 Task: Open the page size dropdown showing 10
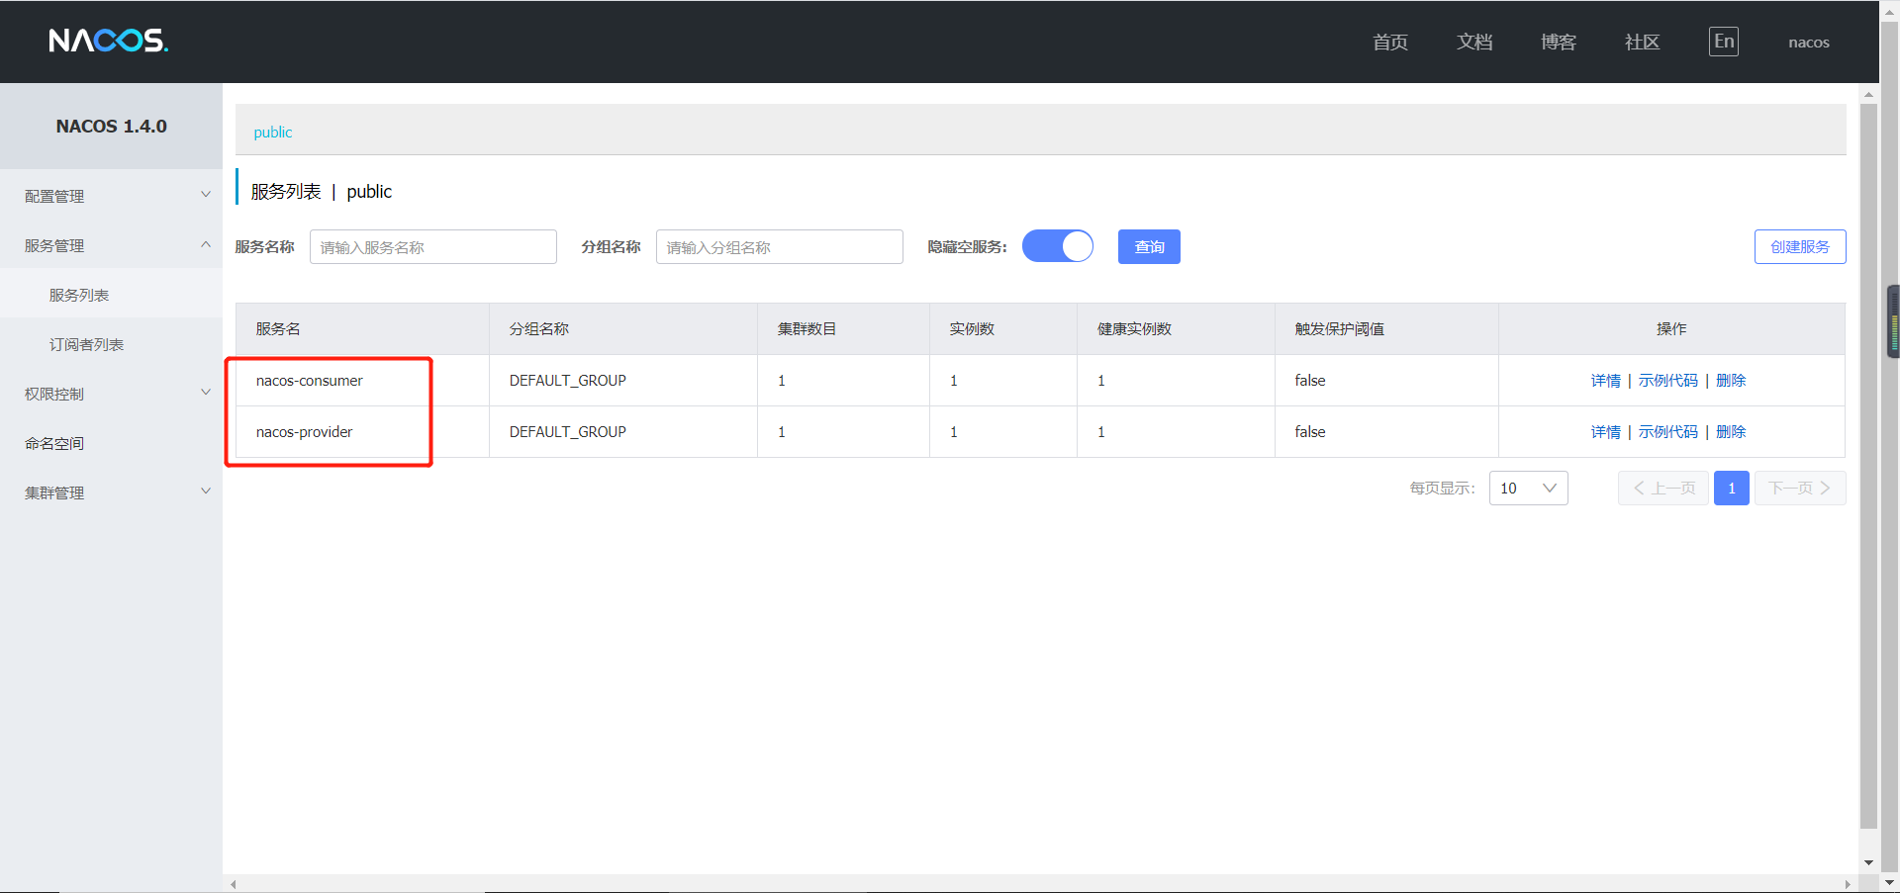[x=1529, y=489]
